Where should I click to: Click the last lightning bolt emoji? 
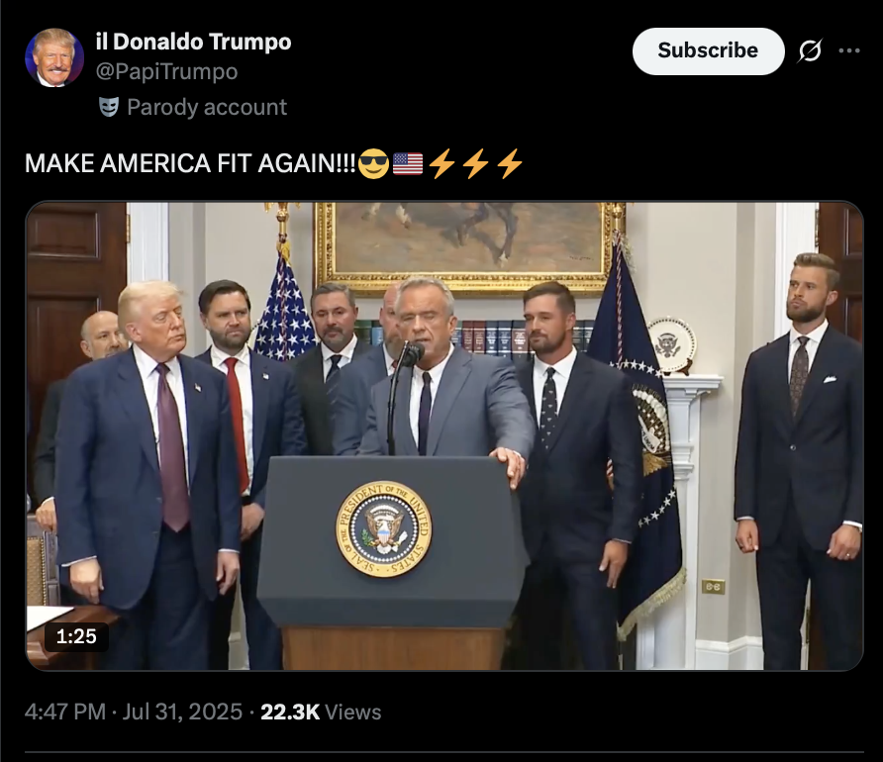(x=510, y=163)
